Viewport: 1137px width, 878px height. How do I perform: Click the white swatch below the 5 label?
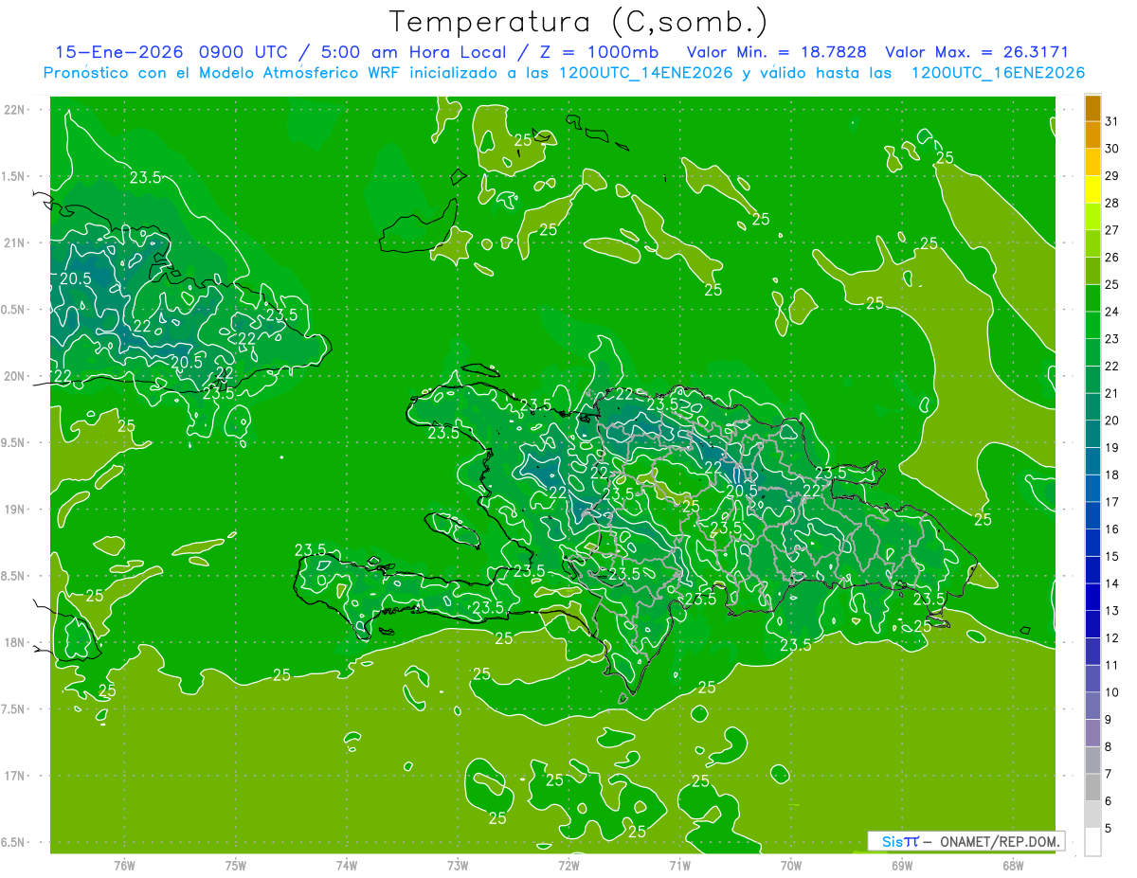tap(1092, 842)
